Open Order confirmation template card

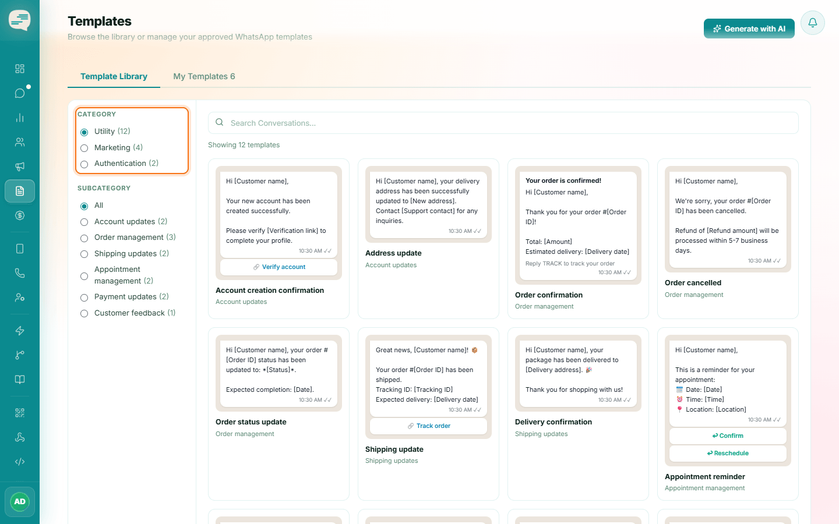pyautogui.click(x=578, y=239)
